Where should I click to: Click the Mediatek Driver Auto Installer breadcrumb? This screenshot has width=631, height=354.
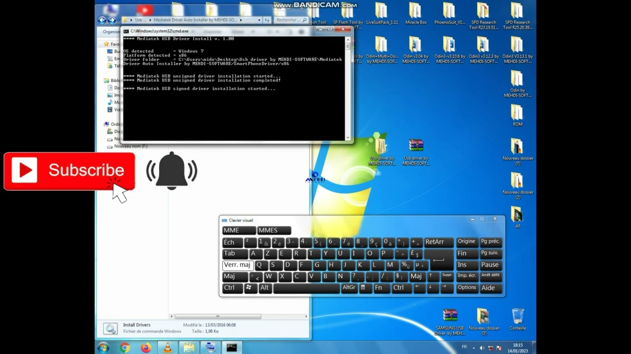195,20
